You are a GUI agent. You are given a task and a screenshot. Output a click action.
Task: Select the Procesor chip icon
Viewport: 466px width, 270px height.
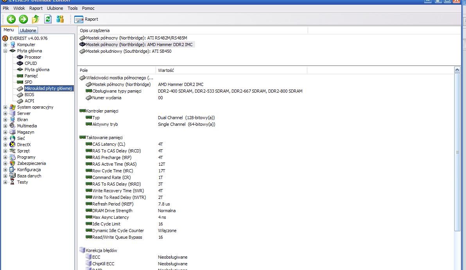click(x=20, y=57)
